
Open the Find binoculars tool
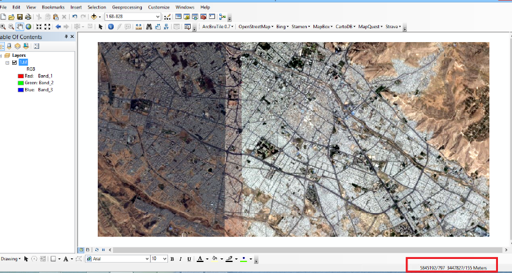coord(149,27)
